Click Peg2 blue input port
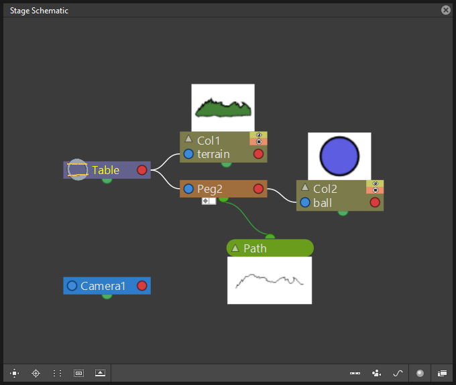This screenshot has height=385, width=456. tap(188, 189)
